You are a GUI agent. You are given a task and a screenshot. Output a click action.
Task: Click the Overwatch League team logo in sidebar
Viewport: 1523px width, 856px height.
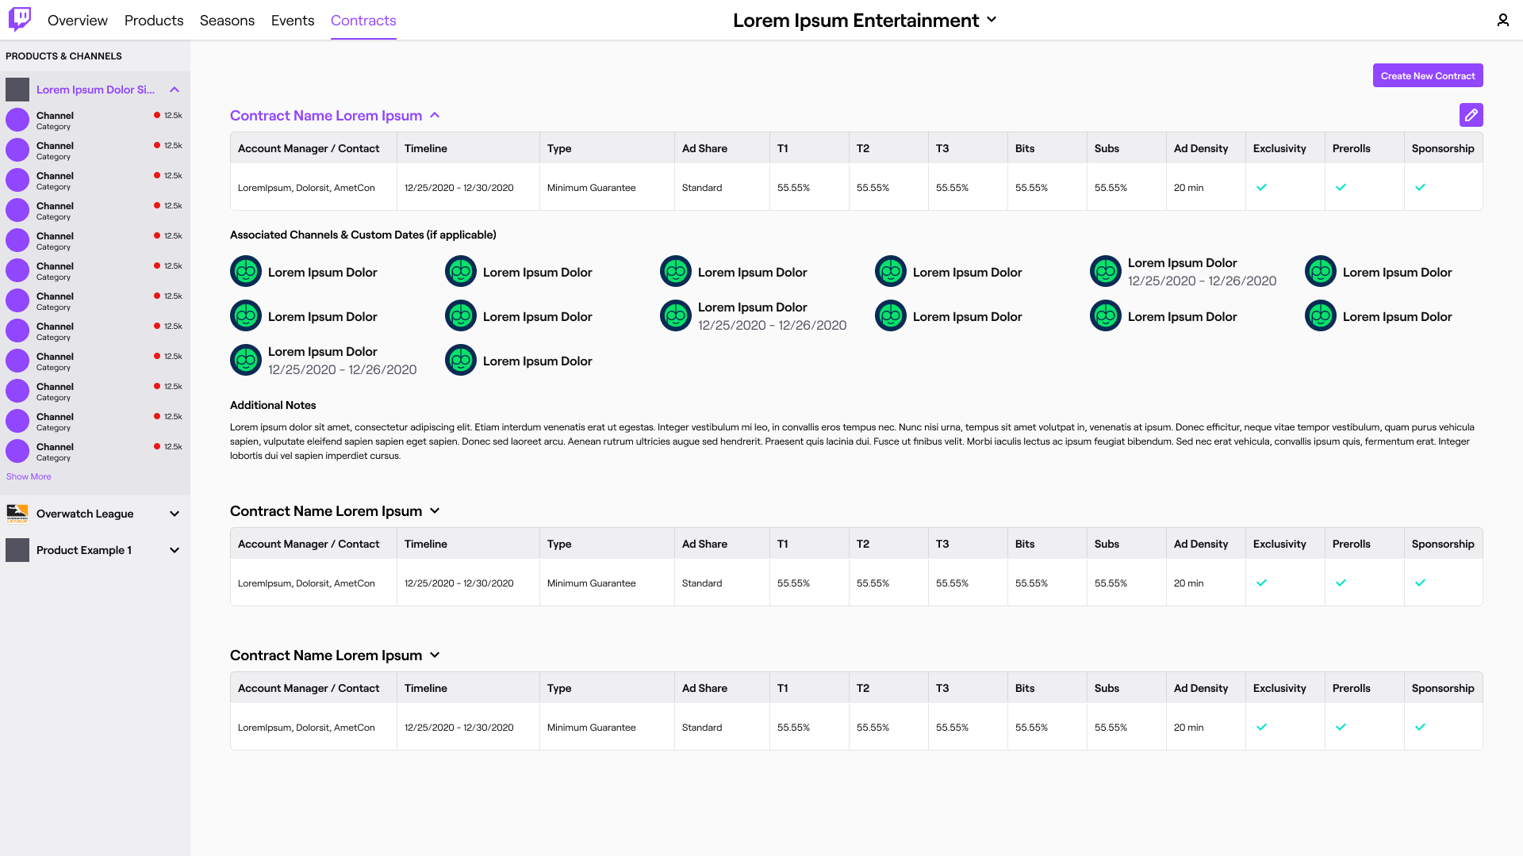(17, 514)
